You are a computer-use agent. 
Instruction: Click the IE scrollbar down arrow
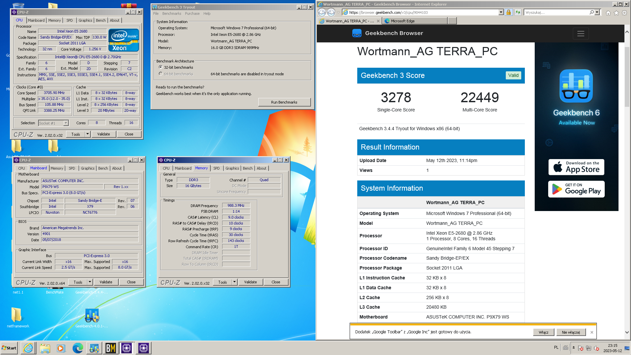point(627,332)
